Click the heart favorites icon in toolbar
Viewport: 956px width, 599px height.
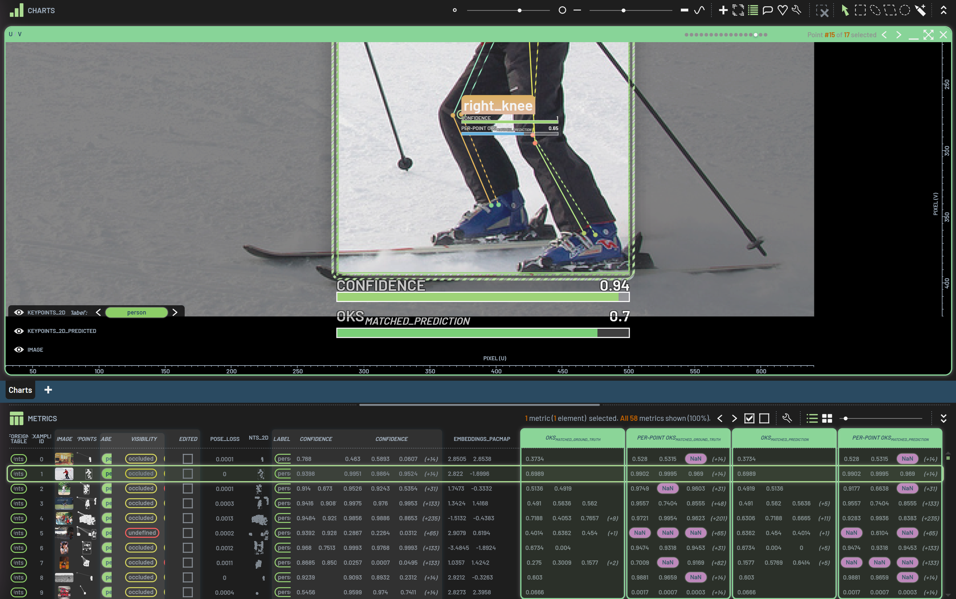coord(782,10)
